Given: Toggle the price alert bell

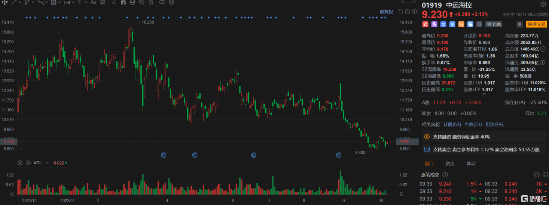Looking at the screenshot, I should pos(520,24).
